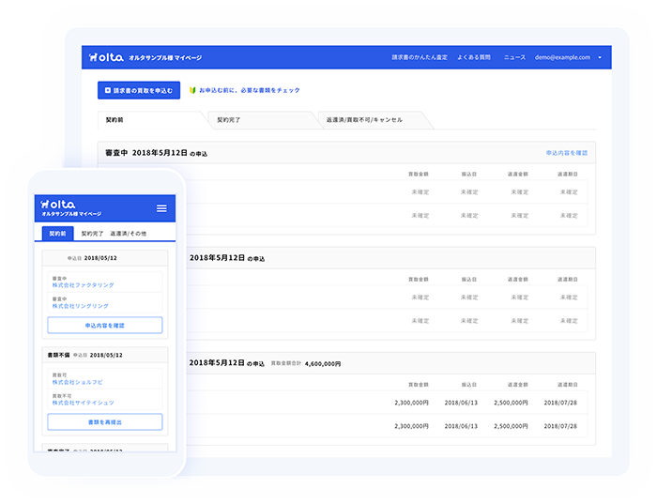Open よくある質問 in the top navigation

(474, 57)
